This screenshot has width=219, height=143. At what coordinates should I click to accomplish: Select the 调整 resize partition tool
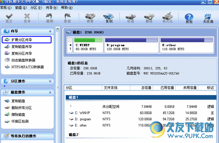pyautogui.click(x=90, y=18)
